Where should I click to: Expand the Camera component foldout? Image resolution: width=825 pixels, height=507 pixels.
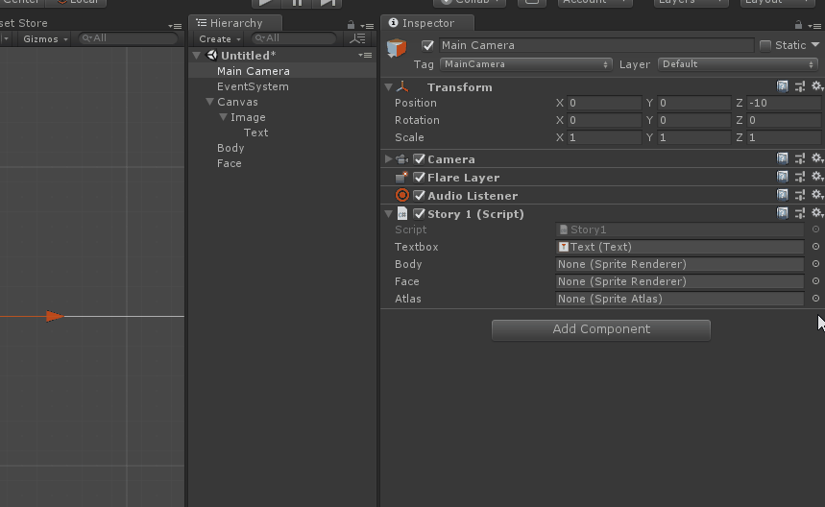click(x=388, y=158)
